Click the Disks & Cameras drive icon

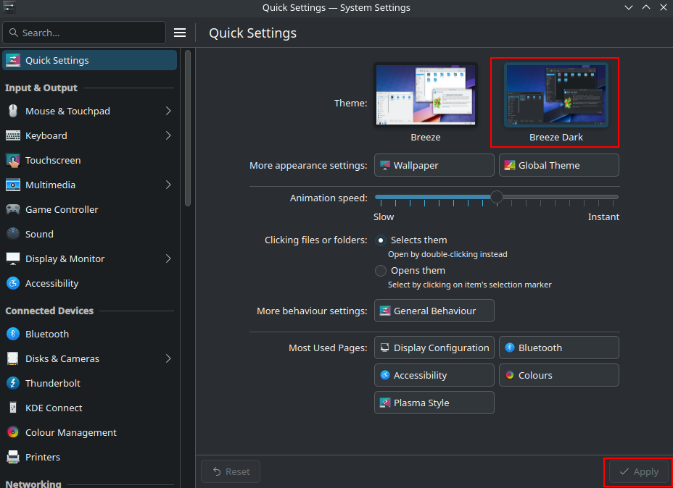(x=13, y=358)
